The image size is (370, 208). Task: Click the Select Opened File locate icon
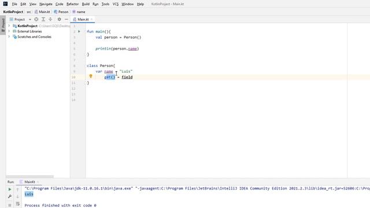tap(36, 19)
